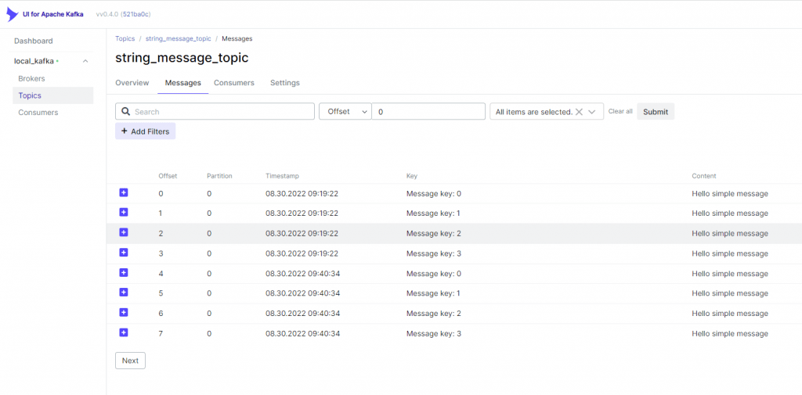Focus the offset value input field

coord(428,111)
